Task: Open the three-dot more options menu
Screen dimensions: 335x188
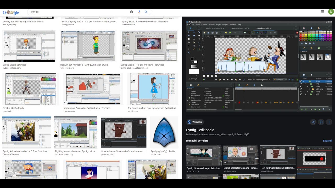Action: pos(329,122)
